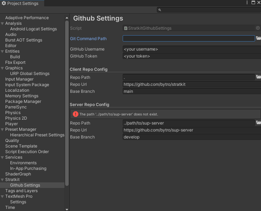Open Hierarchical Preset Settings
The height and width of the screenshot is (211, 261).
coord(37,135)
